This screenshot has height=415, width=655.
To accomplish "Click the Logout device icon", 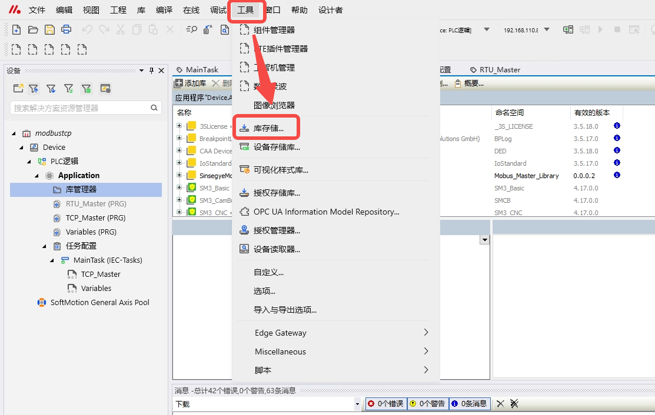I will coord(584,29).
